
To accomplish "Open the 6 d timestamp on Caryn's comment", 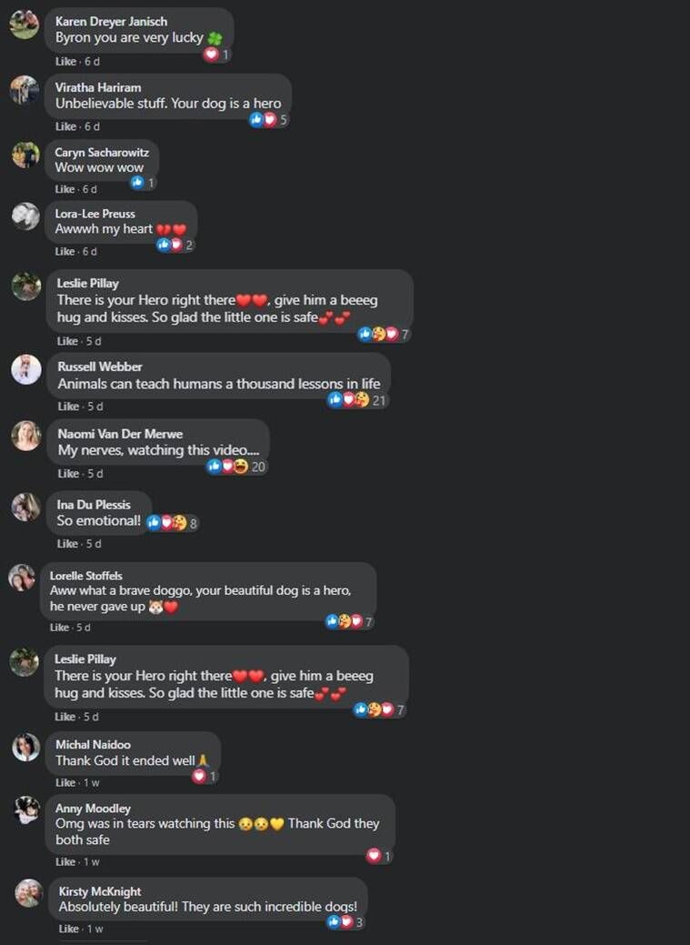I will [x=90, y=189].
